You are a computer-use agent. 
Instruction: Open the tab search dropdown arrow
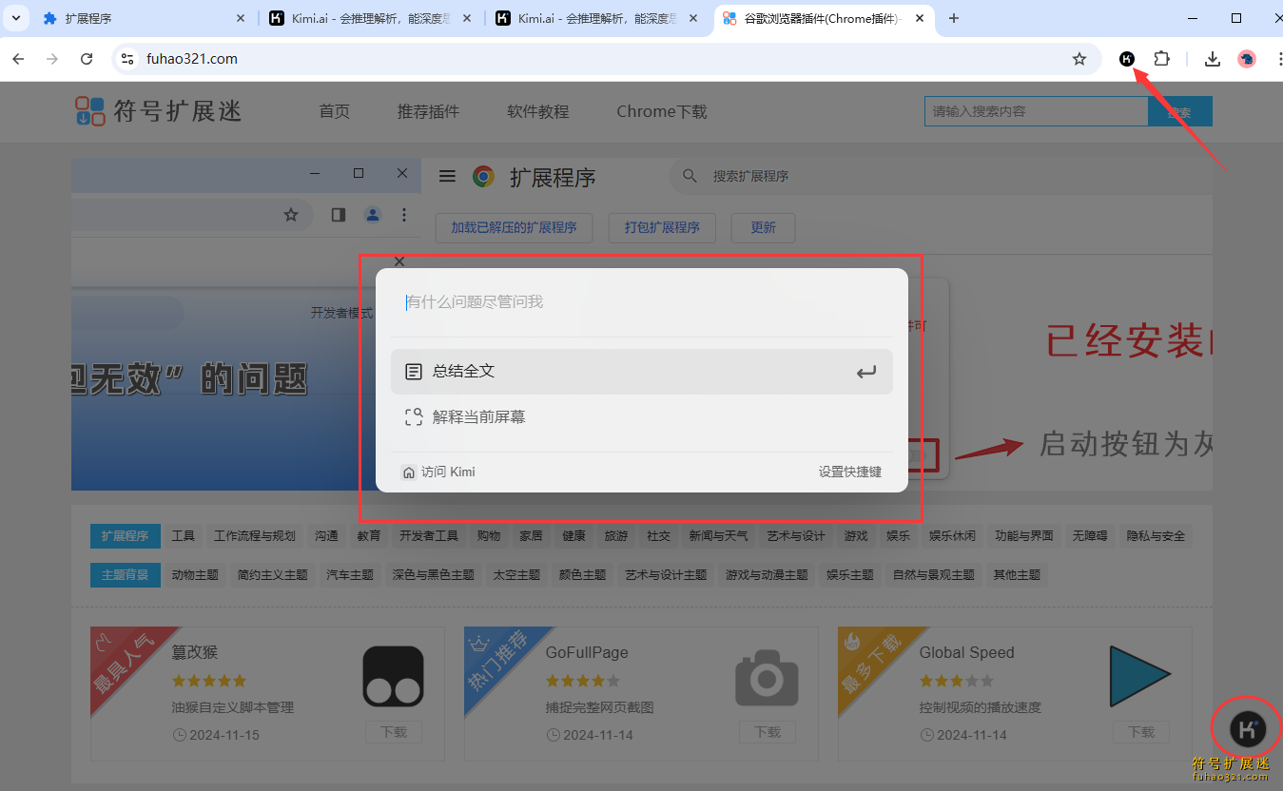point(15,18)
